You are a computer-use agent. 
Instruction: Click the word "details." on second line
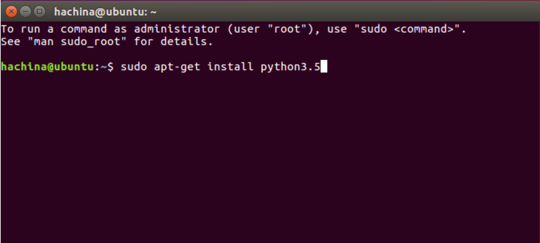(x=187, y=42)
